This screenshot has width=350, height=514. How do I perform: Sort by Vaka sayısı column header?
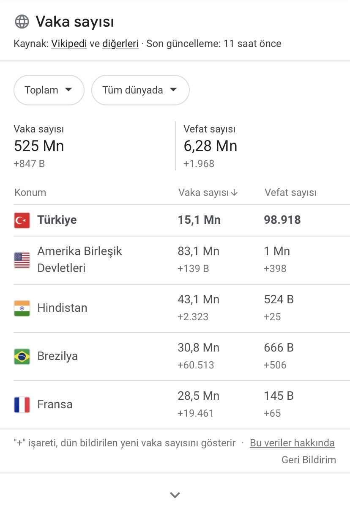pos(204,193)
